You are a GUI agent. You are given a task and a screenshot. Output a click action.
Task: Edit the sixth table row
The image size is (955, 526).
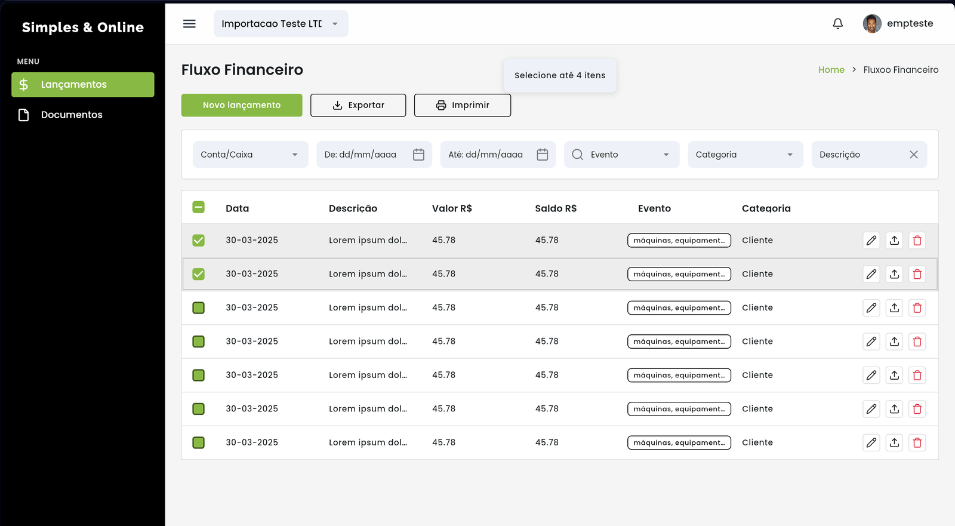tap(871, 409)
